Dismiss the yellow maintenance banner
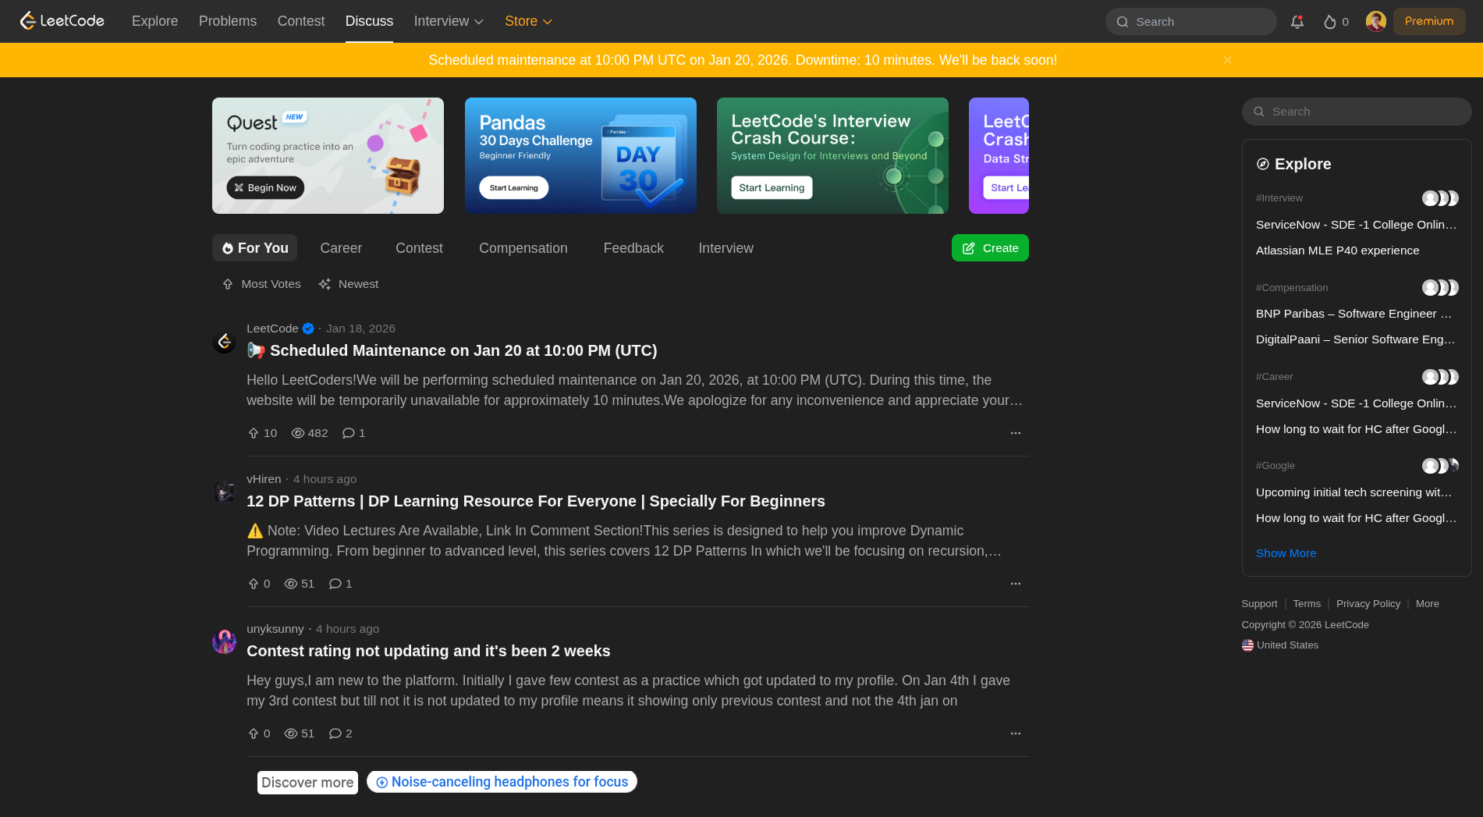 click(x=1227, y=60)
